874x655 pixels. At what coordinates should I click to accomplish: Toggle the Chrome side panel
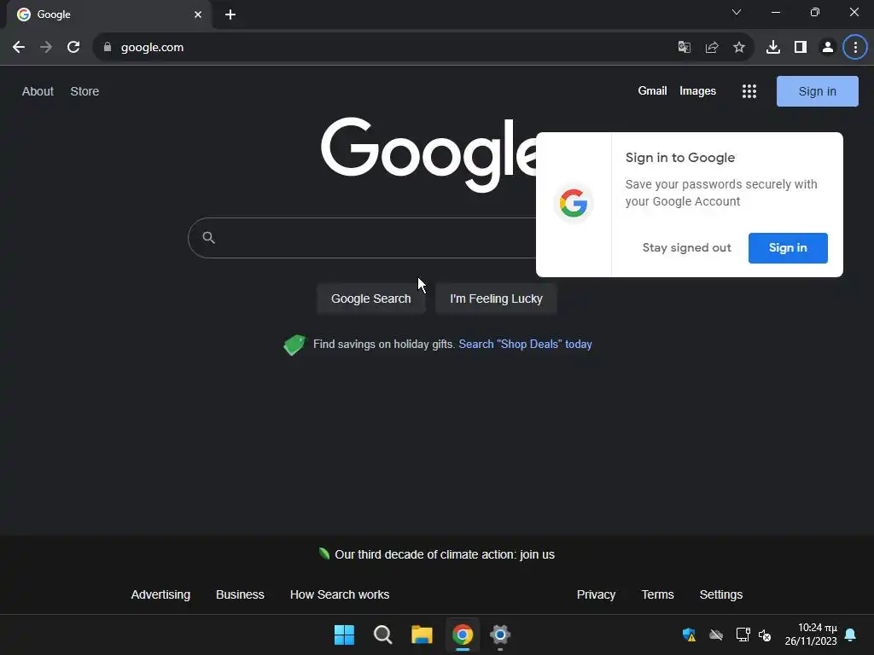[801, 48]
